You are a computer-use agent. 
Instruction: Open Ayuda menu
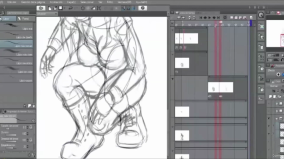click(142, 2)
